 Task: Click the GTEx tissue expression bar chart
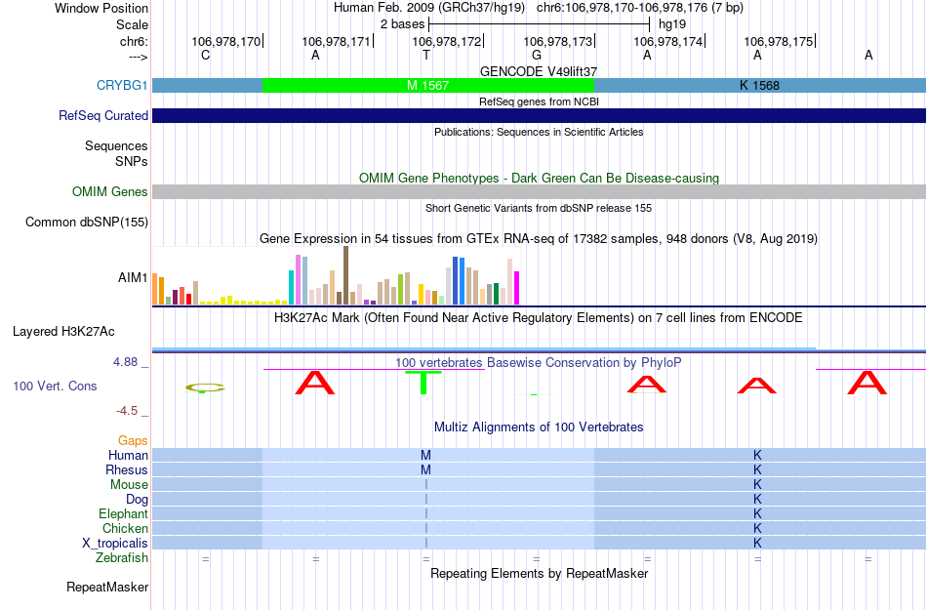[336, 276]
